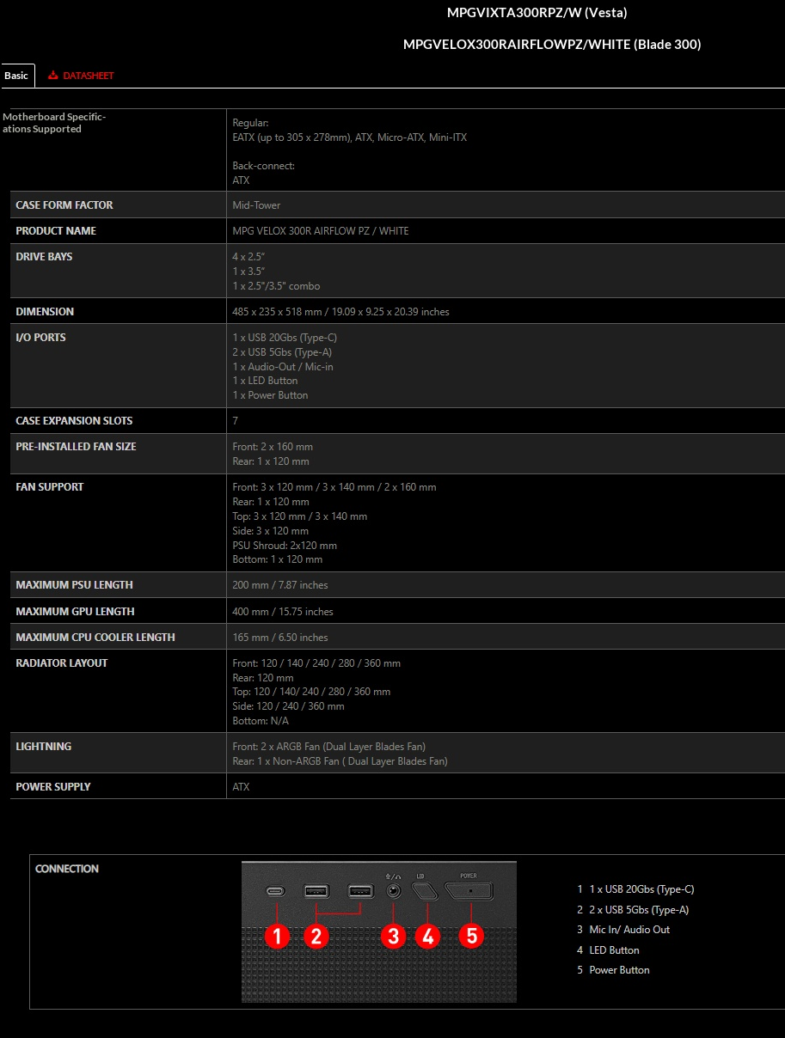Click the LIGHTNING label
Screen dimensions: 785x1038
(x=44, y=747)
